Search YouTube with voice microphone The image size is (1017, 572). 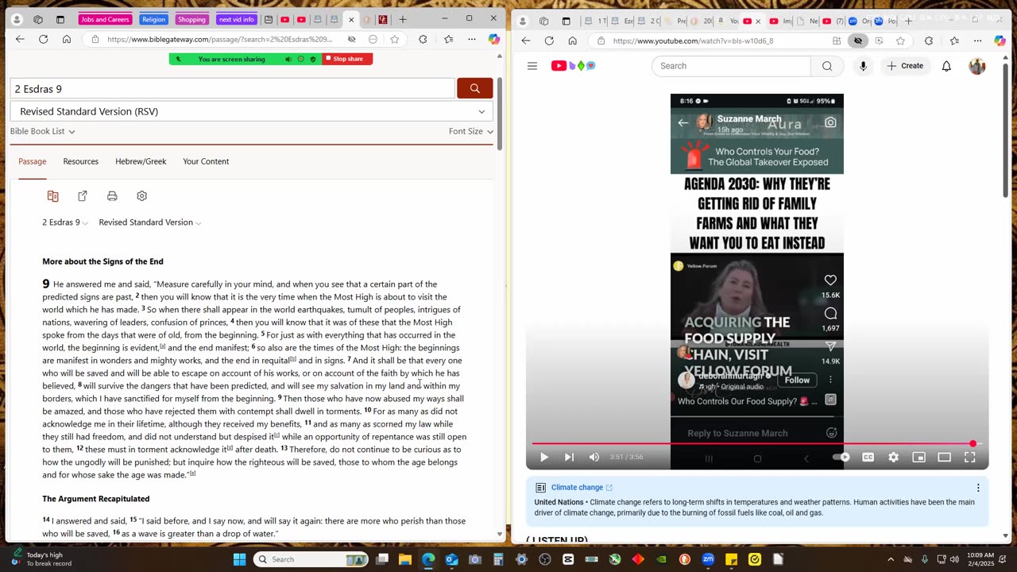(x=863, y=66)
